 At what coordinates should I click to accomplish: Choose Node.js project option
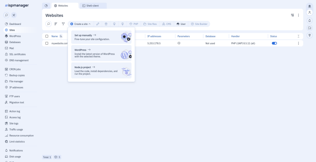101,70
